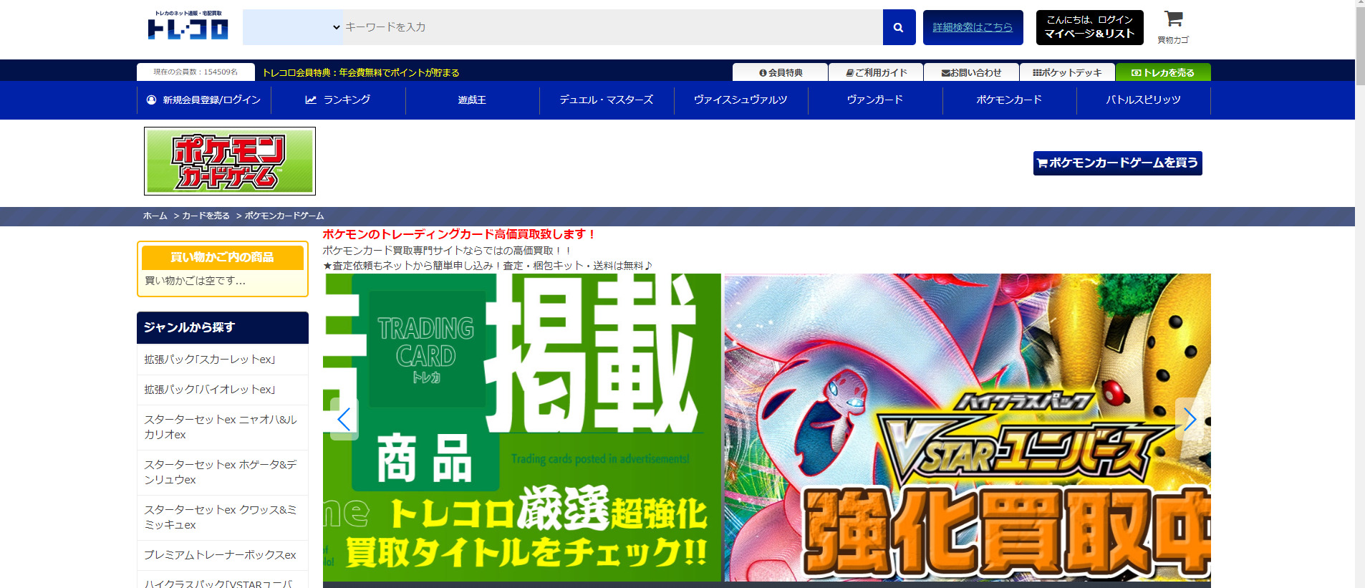Show the previous carousel slide arrow

(344, 419)
